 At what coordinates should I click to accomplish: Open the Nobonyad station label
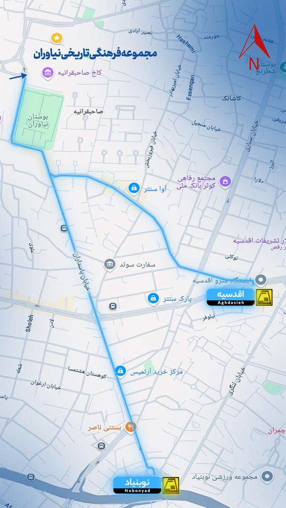[137, 485]
